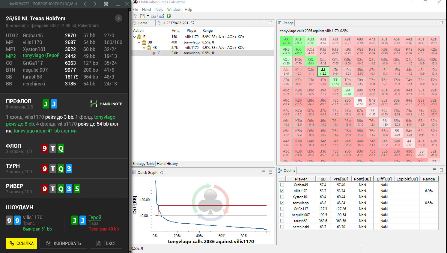This screenshot has height=253, width=447.
Task: Click the Home toolbar icon in HoldemResources Calculator
Action: pyautogui.click(x=136, y=16)
